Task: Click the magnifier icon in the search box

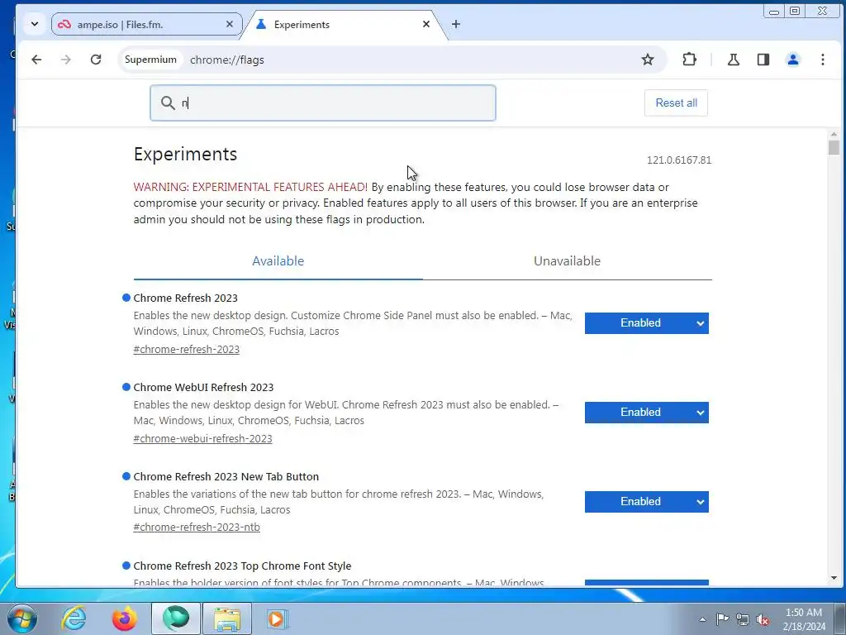Action: tap(168, 103)
